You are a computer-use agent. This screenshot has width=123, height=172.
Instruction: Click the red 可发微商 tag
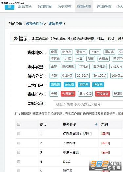point(102,94)
